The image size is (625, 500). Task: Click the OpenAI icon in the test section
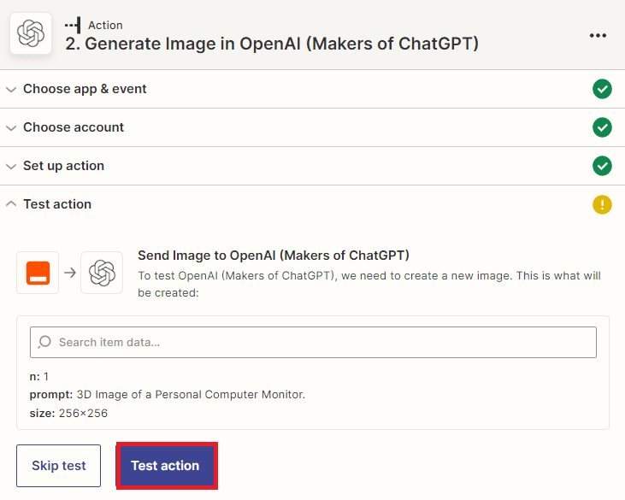[102, 273]
